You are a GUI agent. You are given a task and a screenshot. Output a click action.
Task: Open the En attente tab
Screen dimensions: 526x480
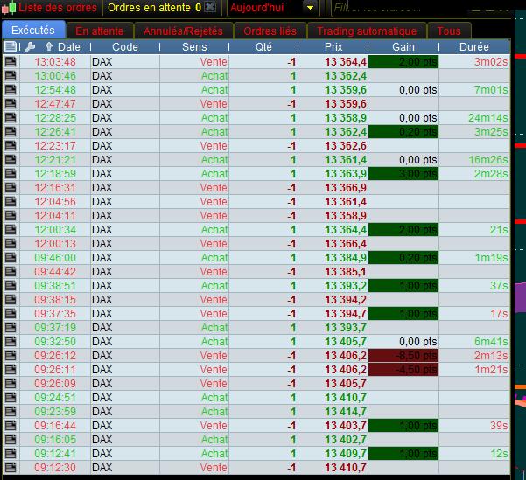(99, 31)
